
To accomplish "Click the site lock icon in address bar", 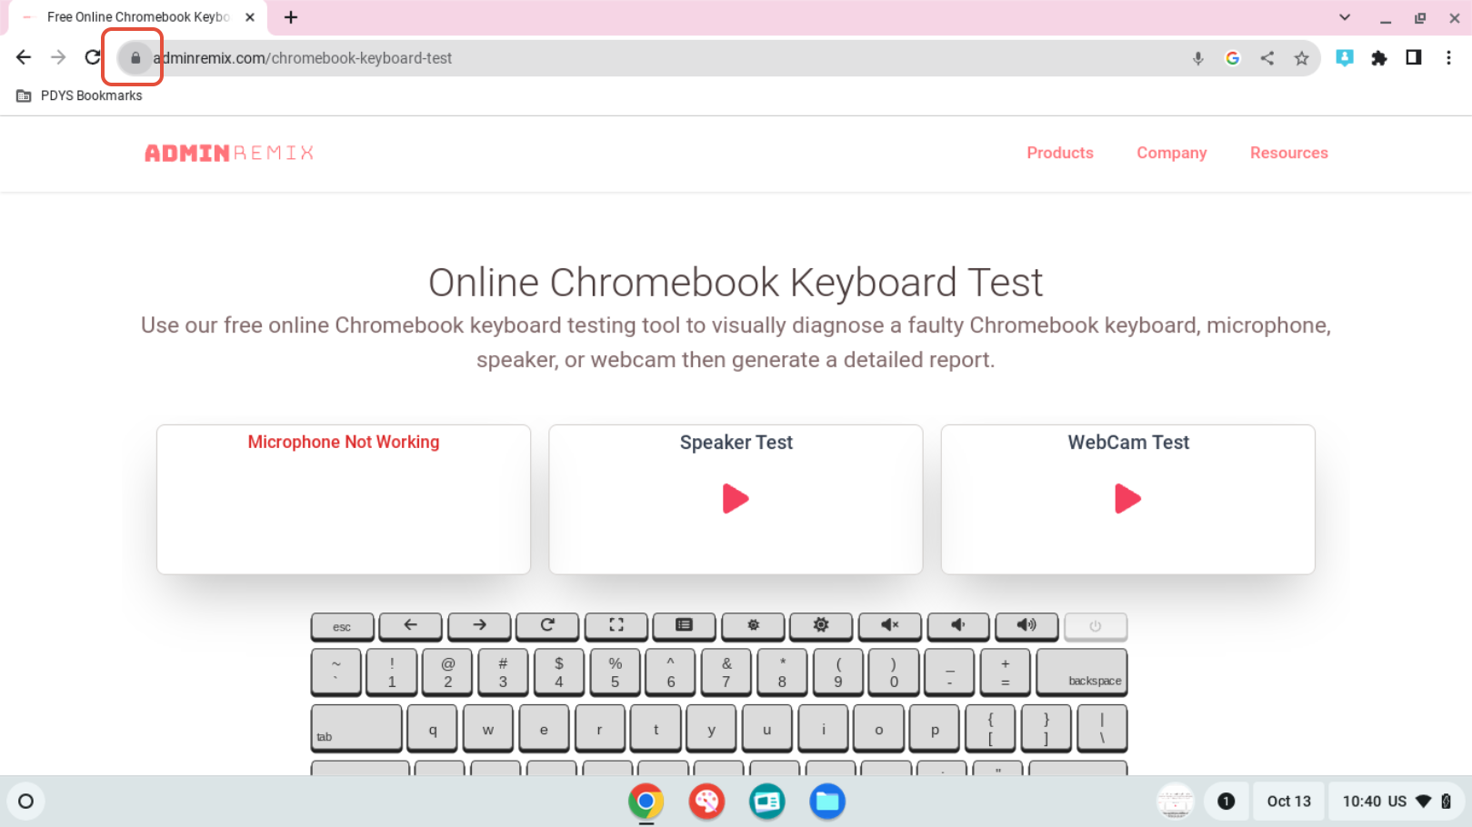I will tap(135, 58).
